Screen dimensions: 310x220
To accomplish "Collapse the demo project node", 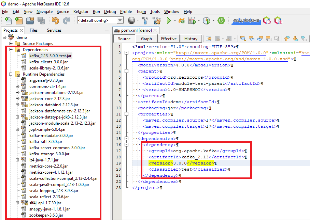I will pos(4,37).
